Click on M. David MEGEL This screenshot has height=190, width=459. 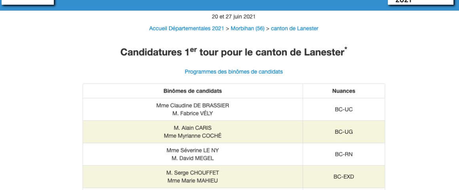point(193,158)
